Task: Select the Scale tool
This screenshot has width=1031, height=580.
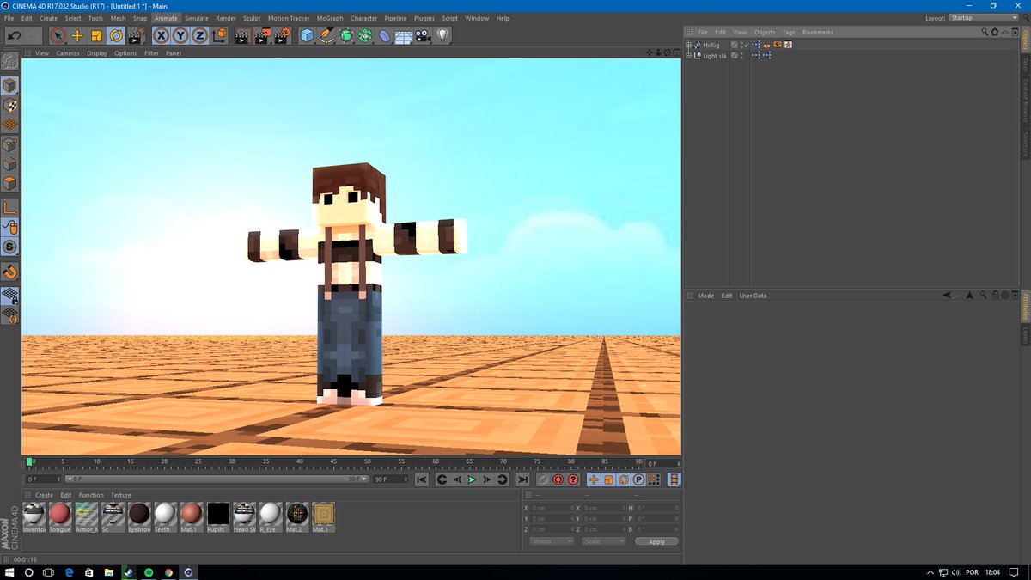Action: tap(96, 35)
